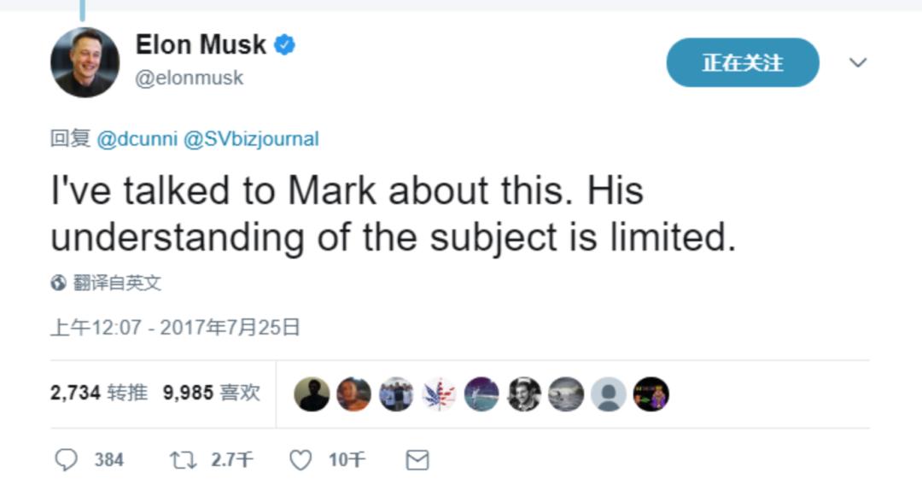Expand the tweet options chevron

(858, 62)
